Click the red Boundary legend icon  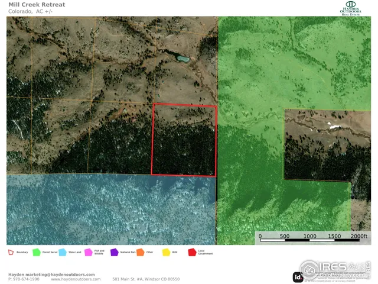11,253
